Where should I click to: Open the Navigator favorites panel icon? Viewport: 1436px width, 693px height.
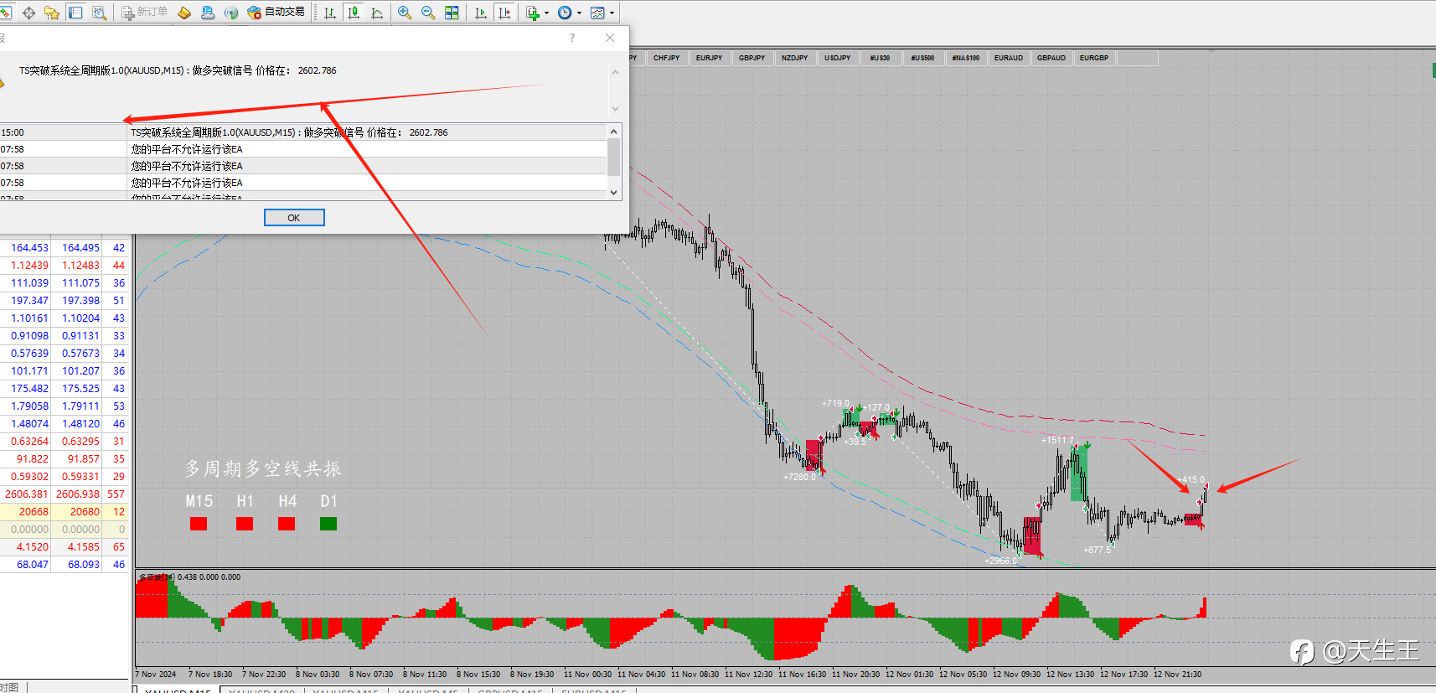(x=52, y=13)
